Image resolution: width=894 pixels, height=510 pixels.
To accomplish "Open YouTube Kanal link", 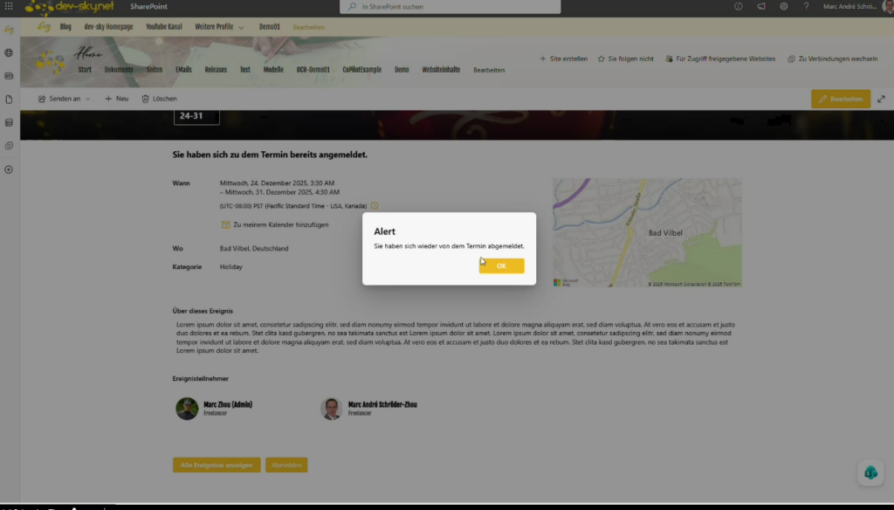I will pyautogui.click(x=163, y=27).
